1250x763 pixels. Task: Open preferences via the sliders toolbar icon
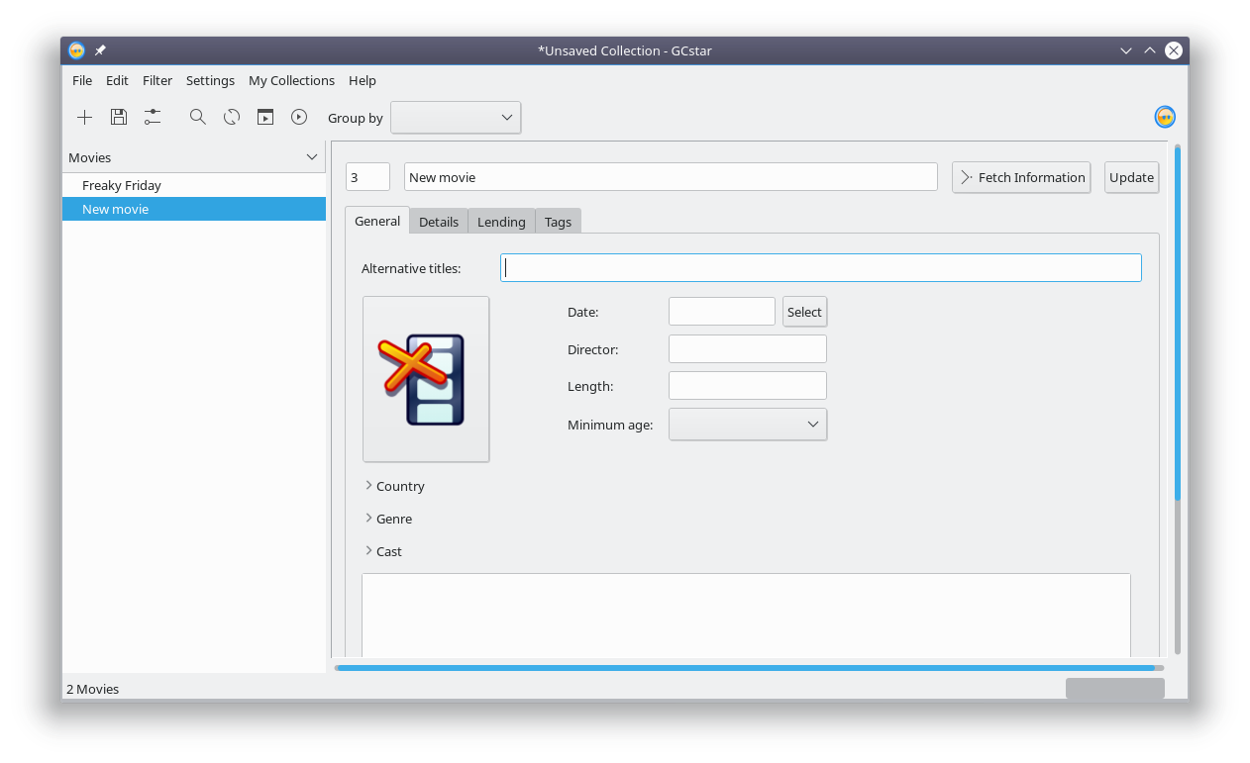point(153,118)
